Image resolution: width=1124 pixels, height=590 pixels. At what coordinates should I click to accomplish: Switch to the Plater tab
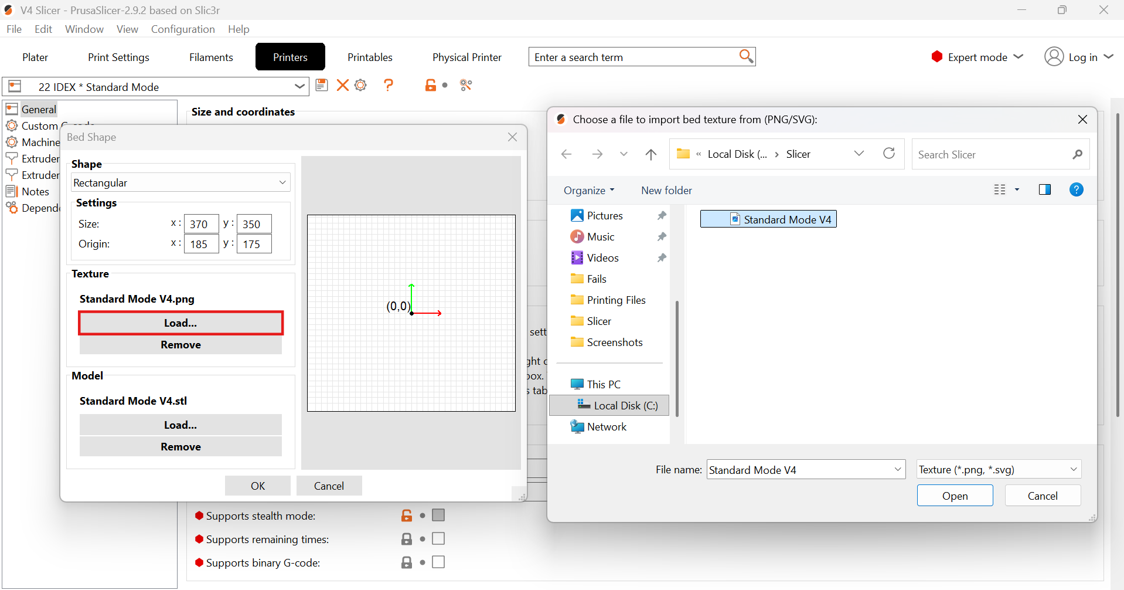tap(35, 57)
